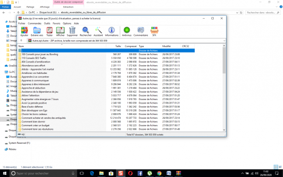283x177 pixels.
Task: Open the Antivirus scan tool
Action: tap(127, 31)
